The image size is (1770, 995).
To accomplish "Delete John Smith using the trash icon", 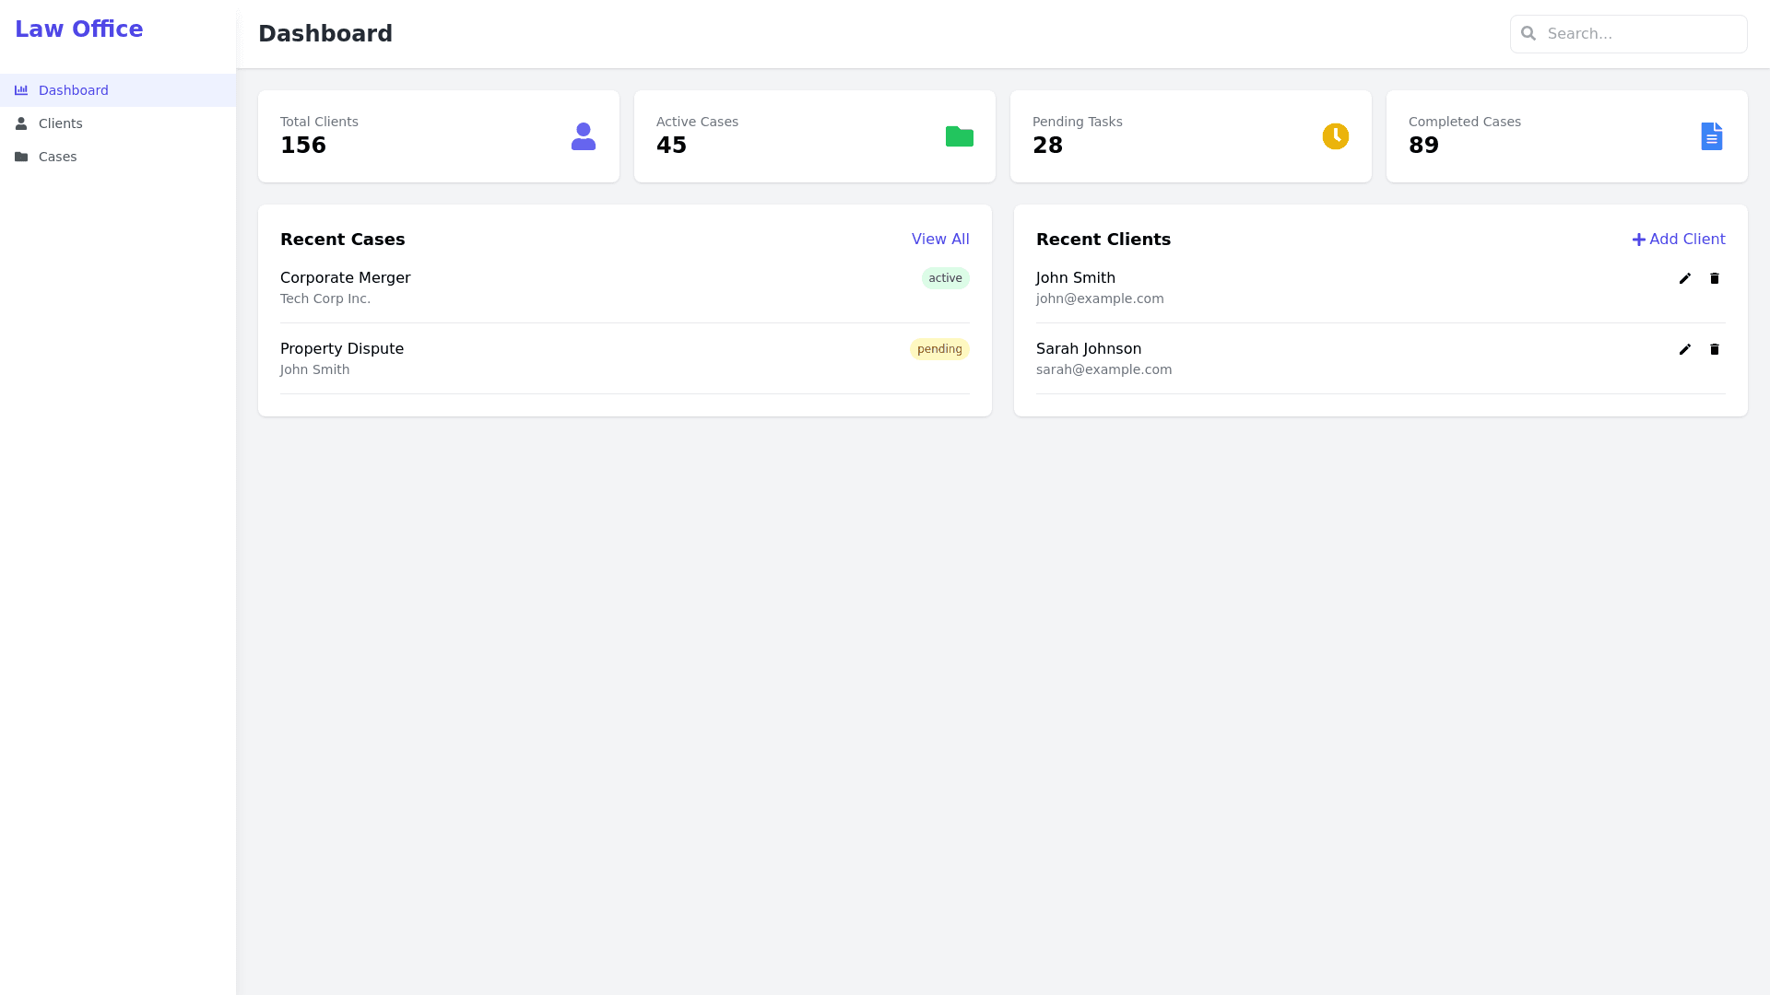I will pos(1714,278).
